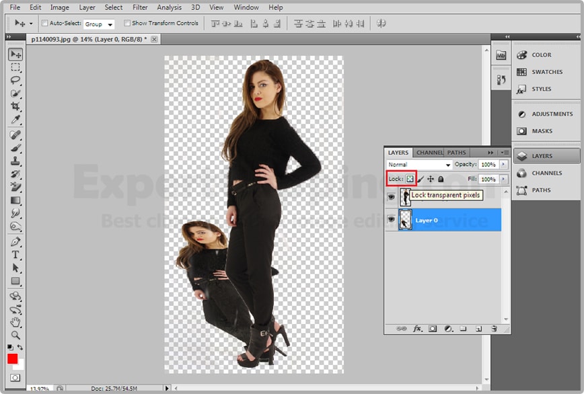Hide Layer 0 using its eye icon
Image resolution: width=584 pixels, height=394 pixels.
click(391, 220)
